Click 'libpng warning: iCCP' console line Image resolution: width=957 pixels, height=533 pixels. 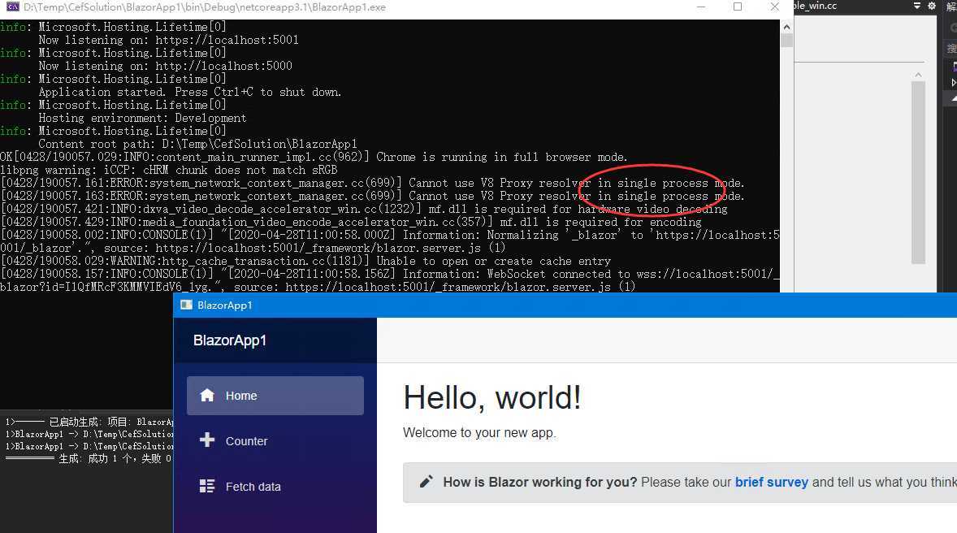click(168, 170)
